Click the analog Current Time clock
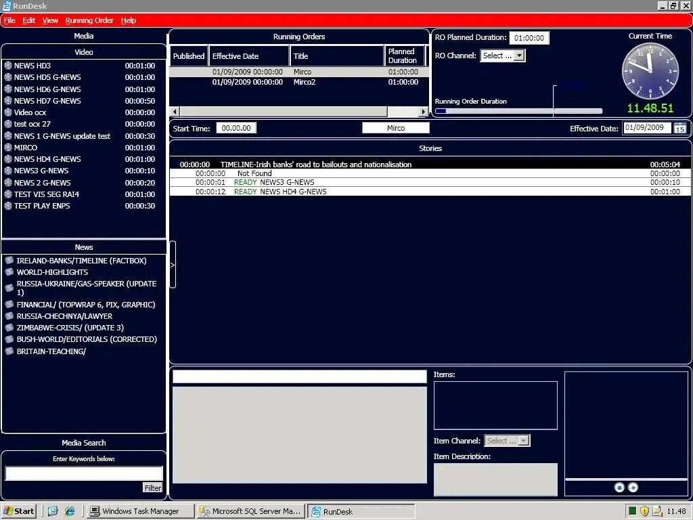This screenshot has width=693, height=520. (x=650, y=71)
